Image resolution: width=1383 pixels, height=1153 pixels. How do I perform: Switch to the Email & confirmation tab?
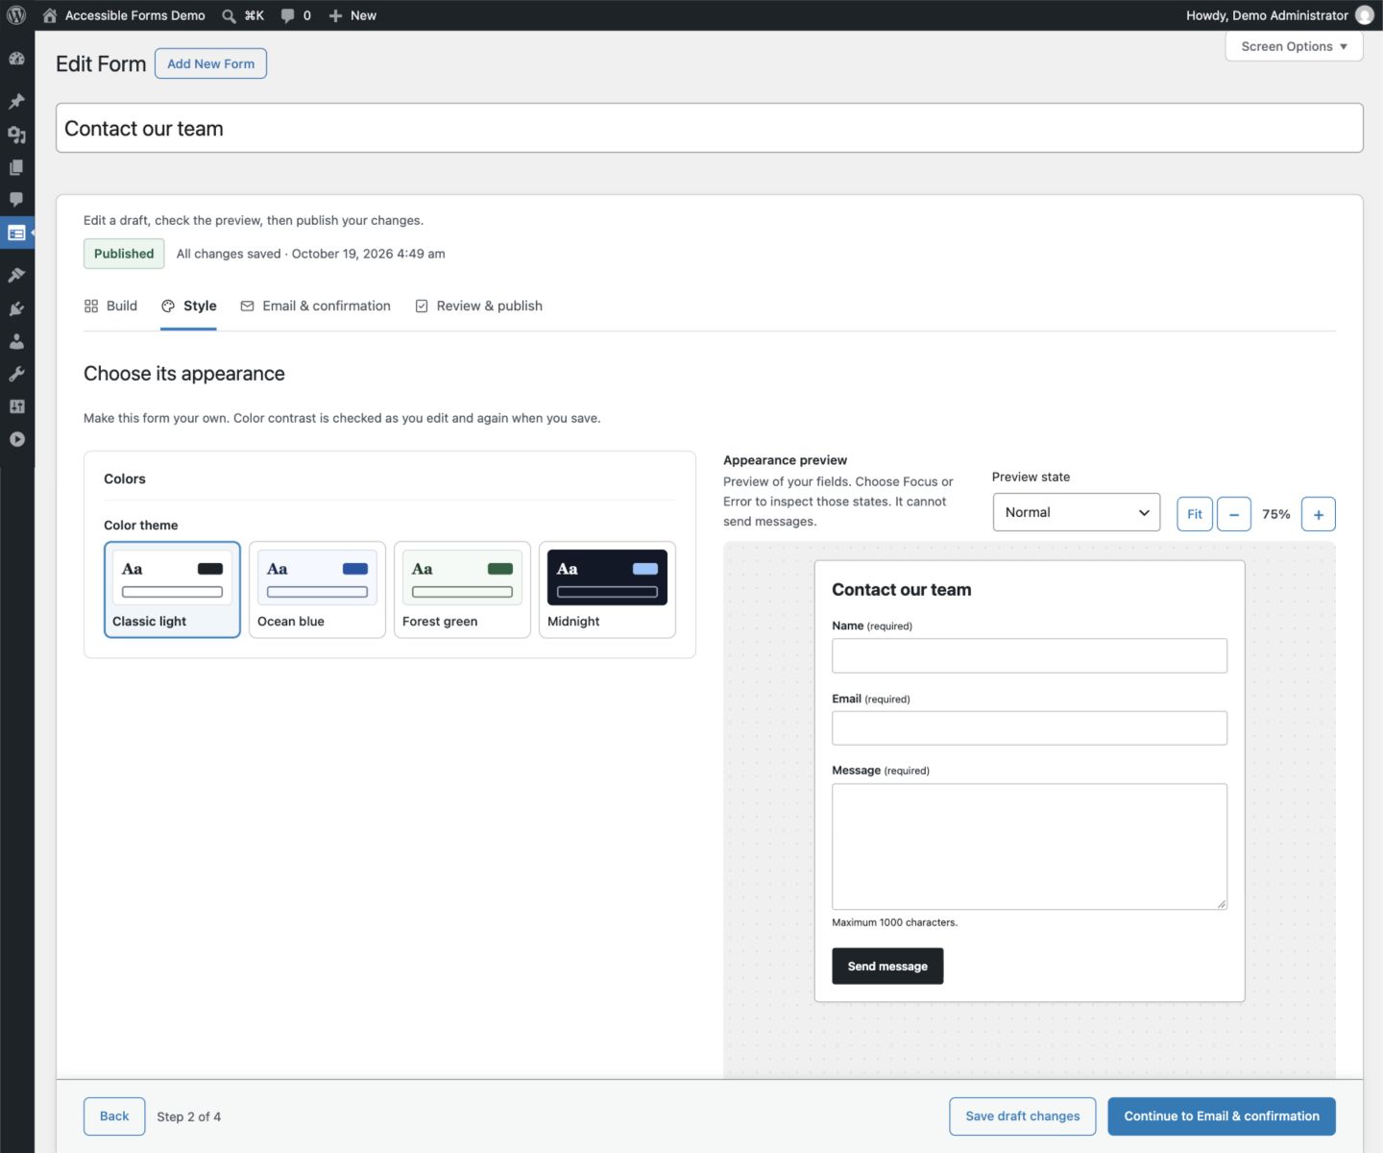coord(315,306)
